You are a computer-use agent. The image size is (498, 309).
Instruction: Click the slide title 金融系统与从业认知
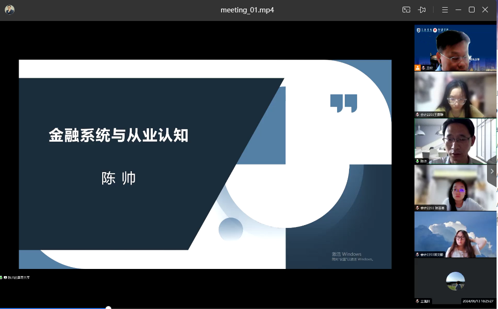(x=118, y=135)
